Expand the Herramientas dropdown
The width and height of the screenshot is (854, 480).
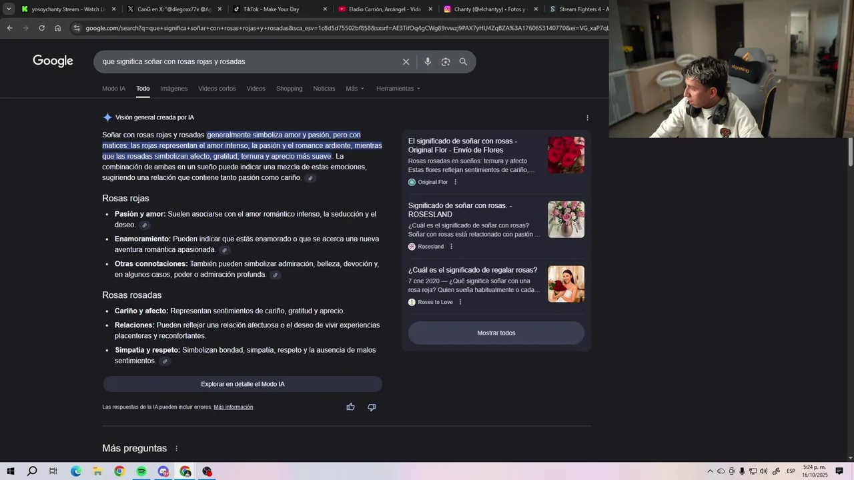click(x=398, y=89)
